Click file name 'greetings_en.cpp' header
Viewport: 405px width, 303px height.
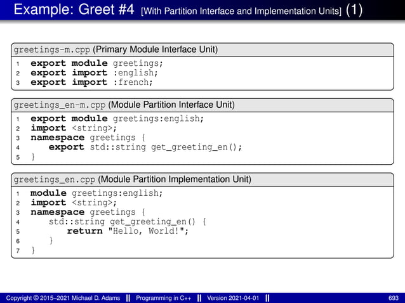click(x=55, y=179)
